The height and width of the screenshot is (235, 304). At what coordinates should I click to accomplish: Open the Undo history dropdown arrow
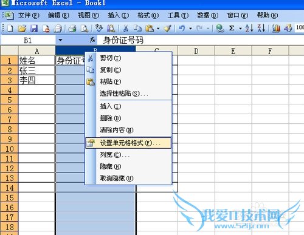point(190,29)
